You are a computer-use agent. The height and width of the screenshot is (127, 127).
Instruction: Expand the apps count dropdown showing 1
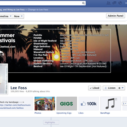pyautogui.click(x=124, y=104)
